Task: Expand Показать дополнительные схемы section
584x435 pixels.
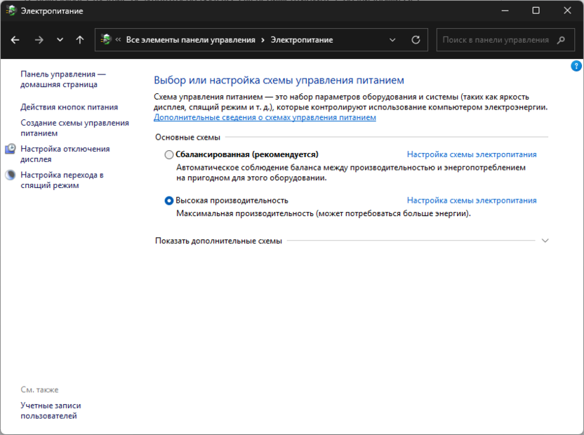Action: click(545, 241)
